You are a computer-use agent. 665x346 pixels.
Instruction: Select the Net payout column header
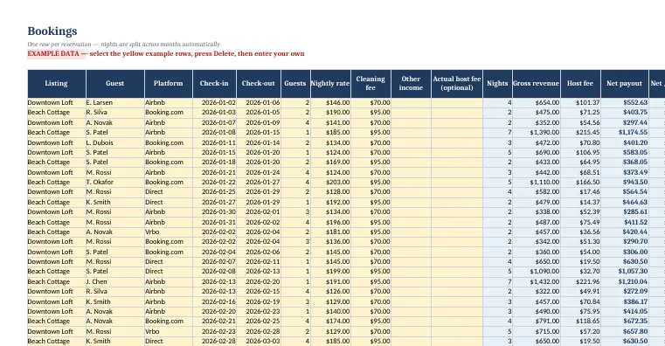coord(624,84)
